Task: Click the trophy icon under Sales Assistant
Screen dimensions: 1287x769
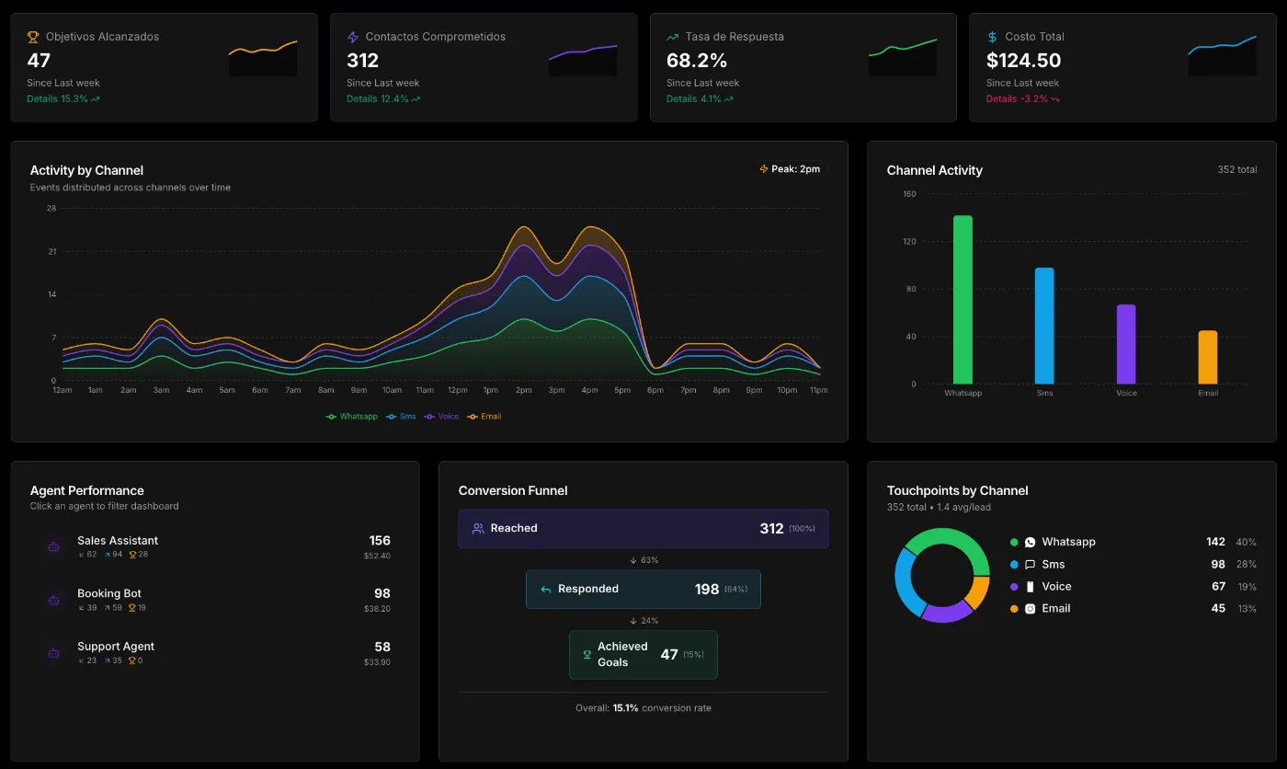Action: pyautogui.click(x=132, y=555)
